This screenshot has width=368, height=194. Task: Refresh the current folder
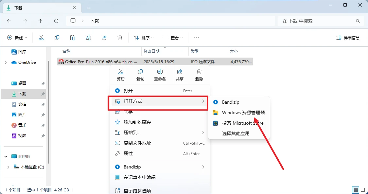(x=56, y=21)
